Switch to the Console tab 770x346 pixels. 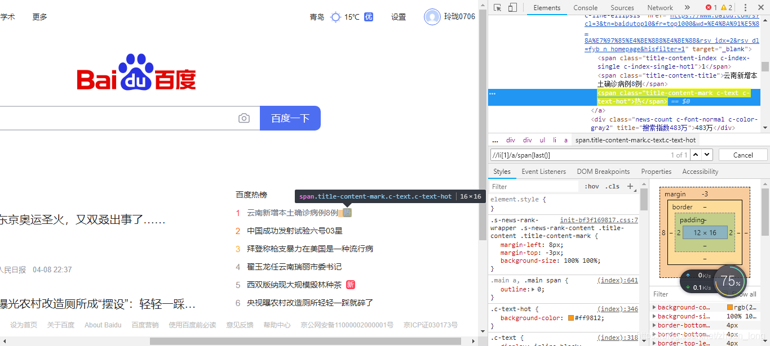pyautogui.click(x=585, y=7)
